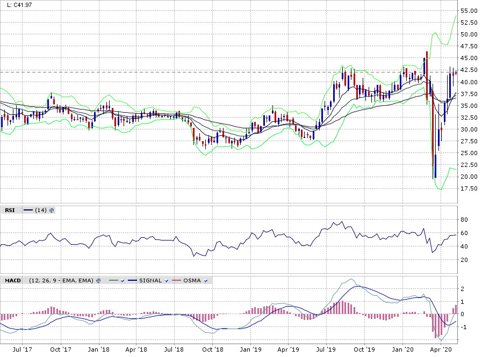
Task: Uncheck the SIGNAL line checkbox
Action: 167,281
